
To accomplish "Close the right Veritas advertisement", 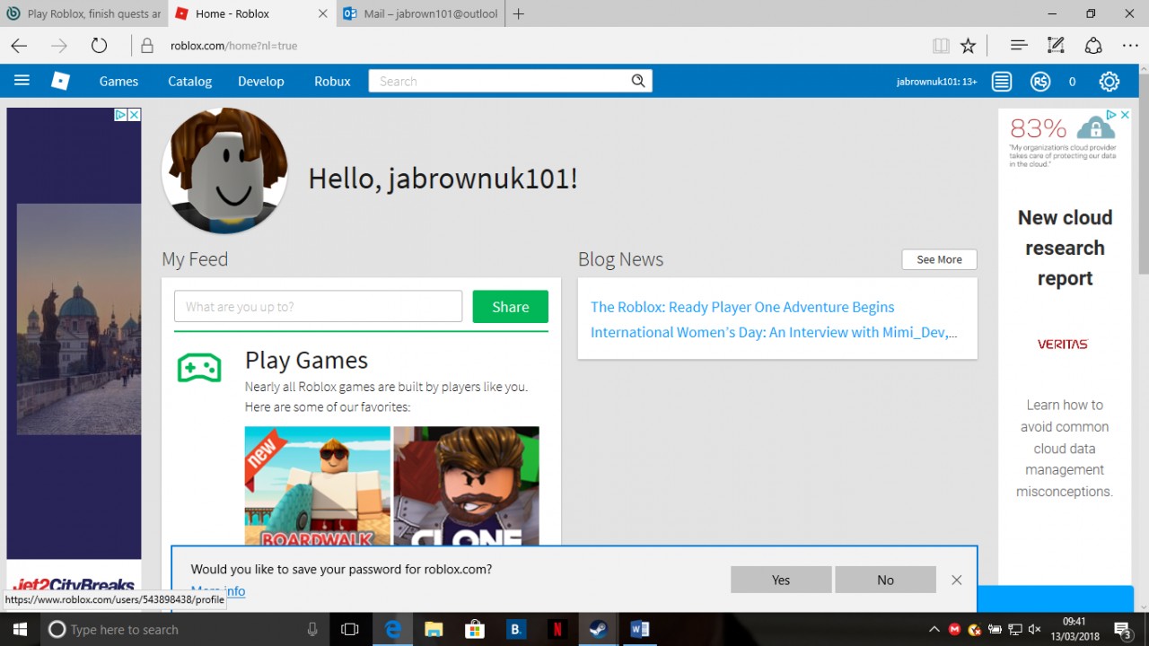I will [1125, 115].
